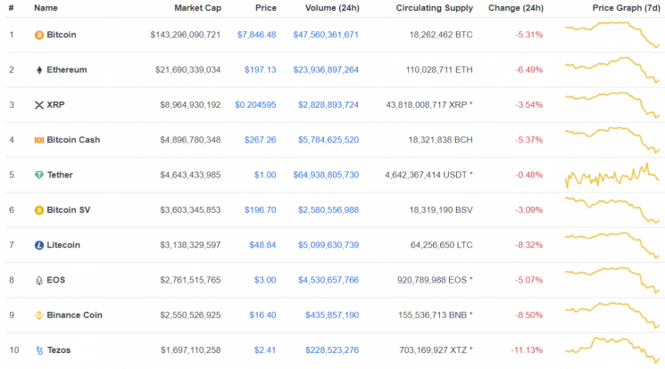665x369 pixels.
Task: Click Litecoin price $48.84
Action: (262, 245)
